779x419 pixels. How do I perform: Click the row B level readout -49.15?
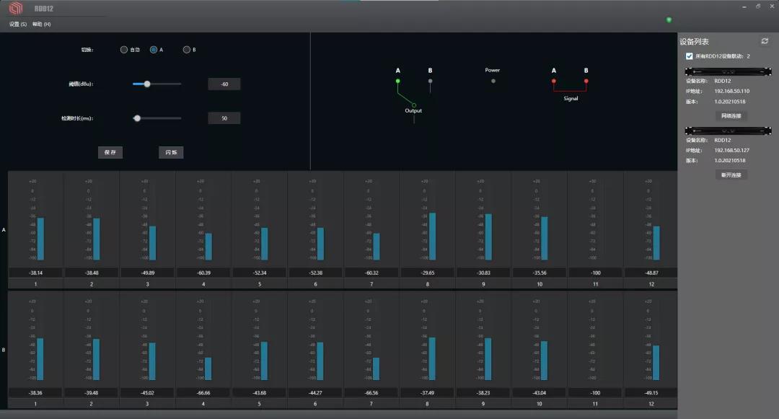(651, 393)
